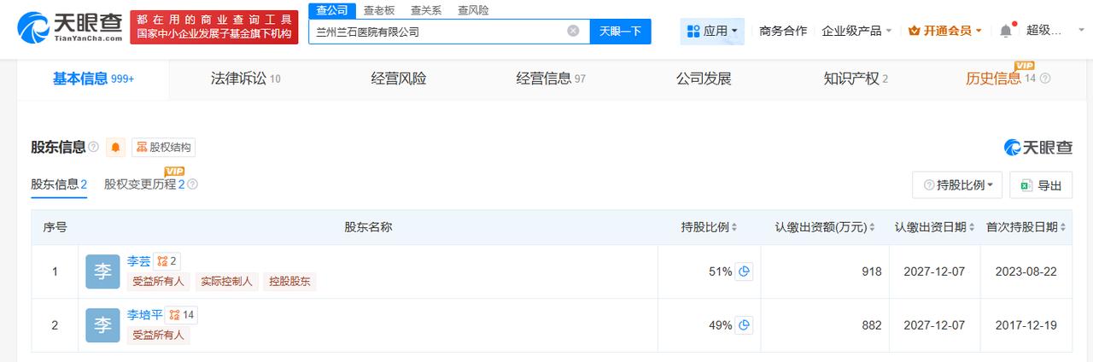Open 历史信息 VIP tab
This screenshot has height=362, width=1093.
[x=993, y=79]
